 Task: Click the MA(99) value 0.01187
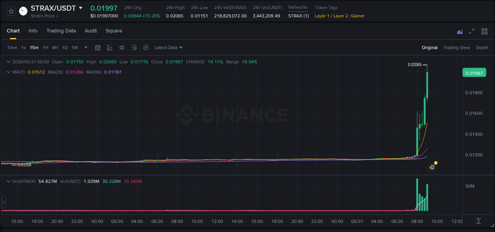point(112,72)
